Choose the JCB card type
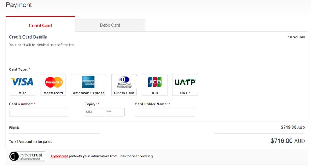 [154, 85]
